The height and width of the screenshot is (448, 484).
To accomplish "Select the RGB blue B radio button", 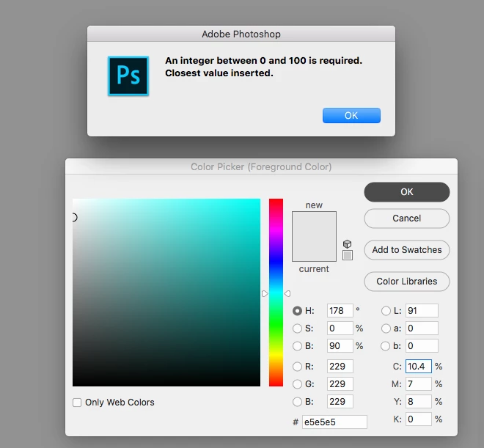I will point(297,402).
